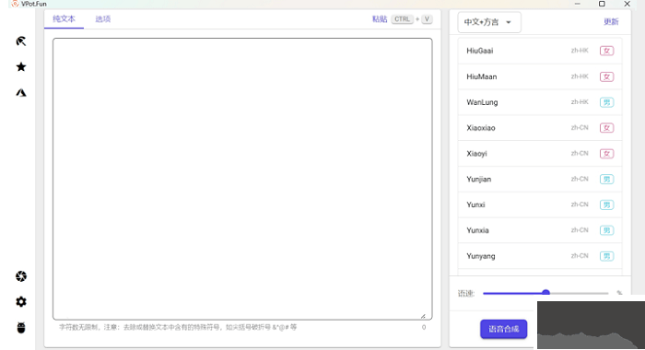The height and width of the screenshot is (350, 645).
Task: Select the WanLung voice
Action: pyautogui.click(x=540, y=102)
